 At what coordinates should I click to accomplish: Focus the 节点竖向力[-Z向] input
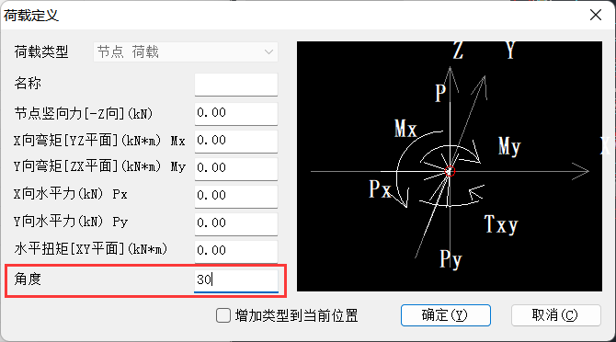pos(236,113)
